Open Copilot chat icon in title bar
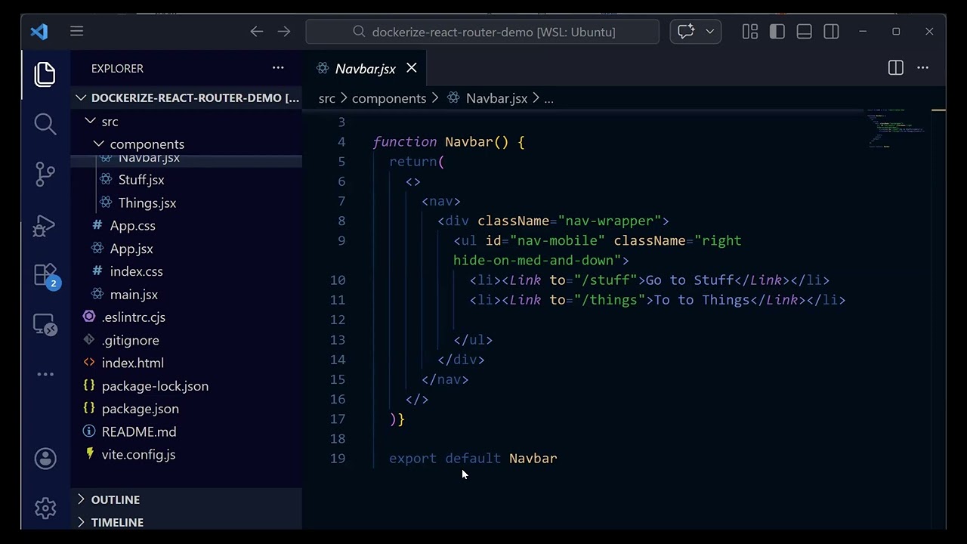The image size is (967, 544). tap(686, 32)
